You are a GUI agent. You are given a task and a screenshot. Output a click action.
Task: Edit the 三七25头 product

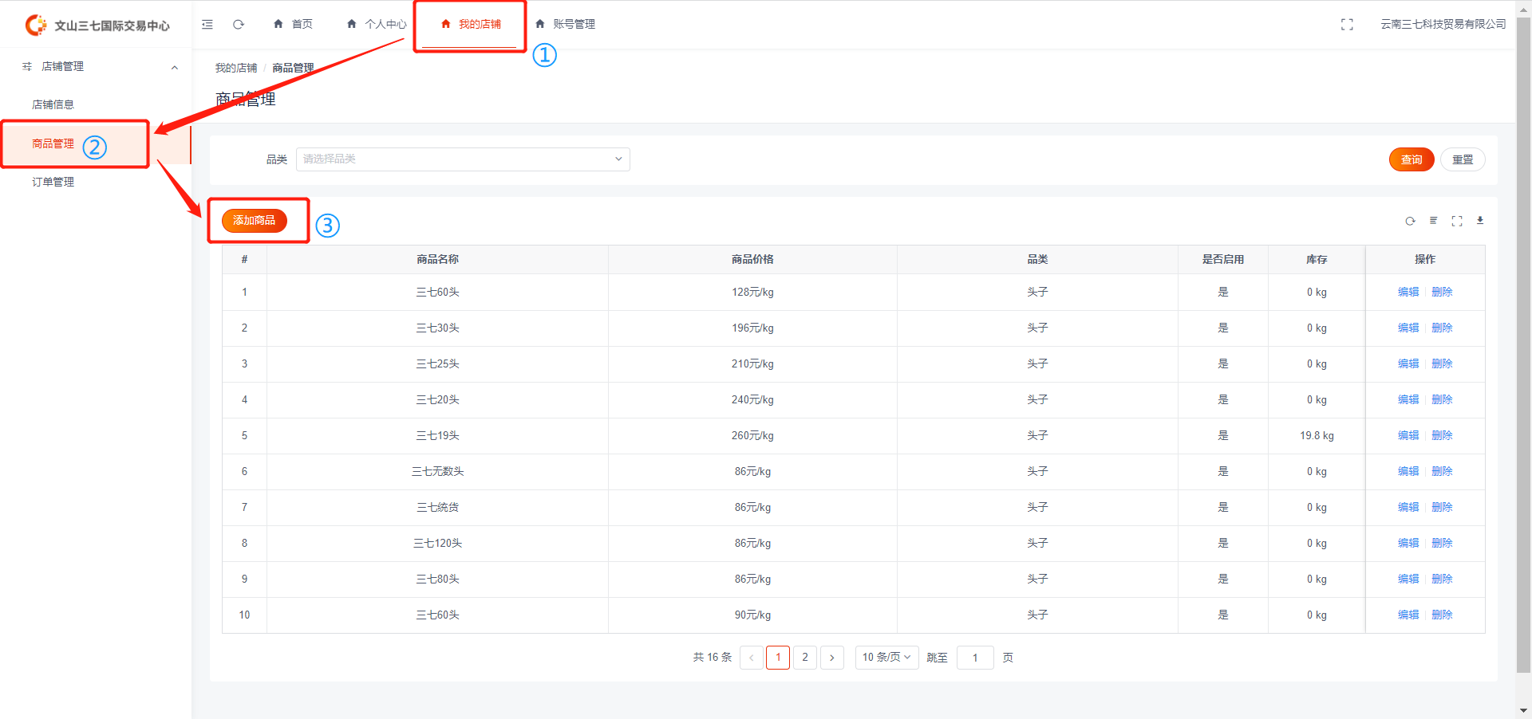(x=1408, y=364)
